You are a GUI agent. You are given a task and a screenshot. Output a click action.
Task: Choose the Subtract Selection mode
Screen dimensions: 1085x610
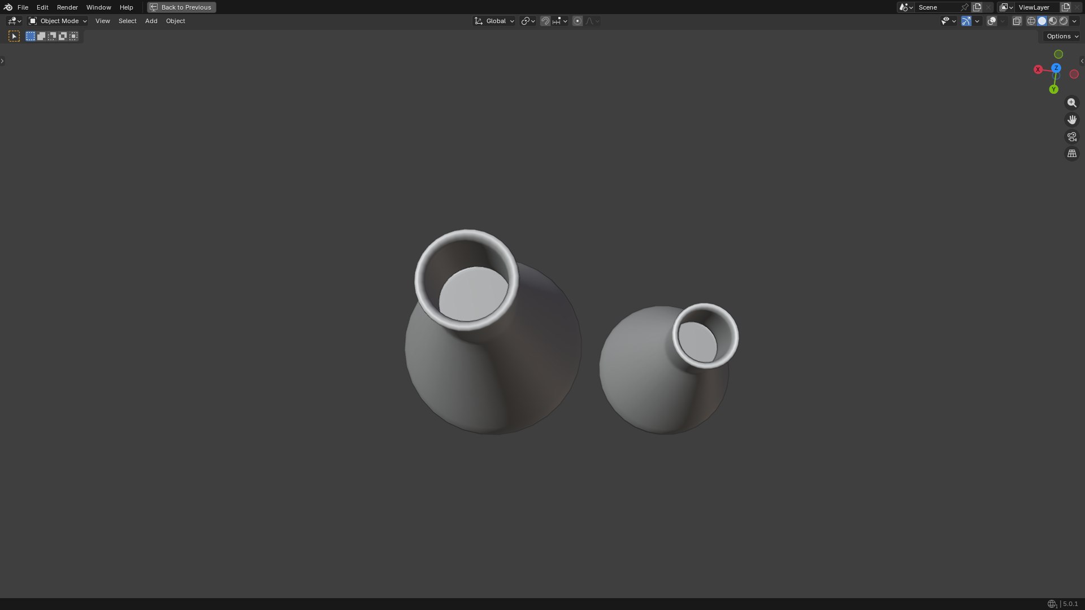(52, 36)
